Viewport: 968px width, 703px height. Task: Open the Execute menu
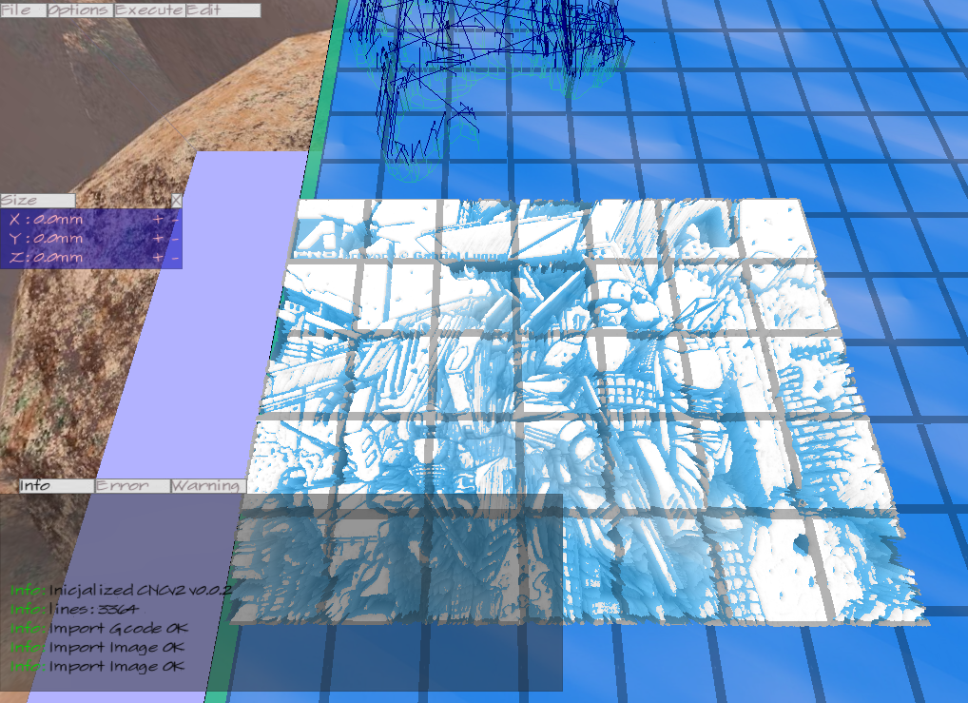point(149,10)
